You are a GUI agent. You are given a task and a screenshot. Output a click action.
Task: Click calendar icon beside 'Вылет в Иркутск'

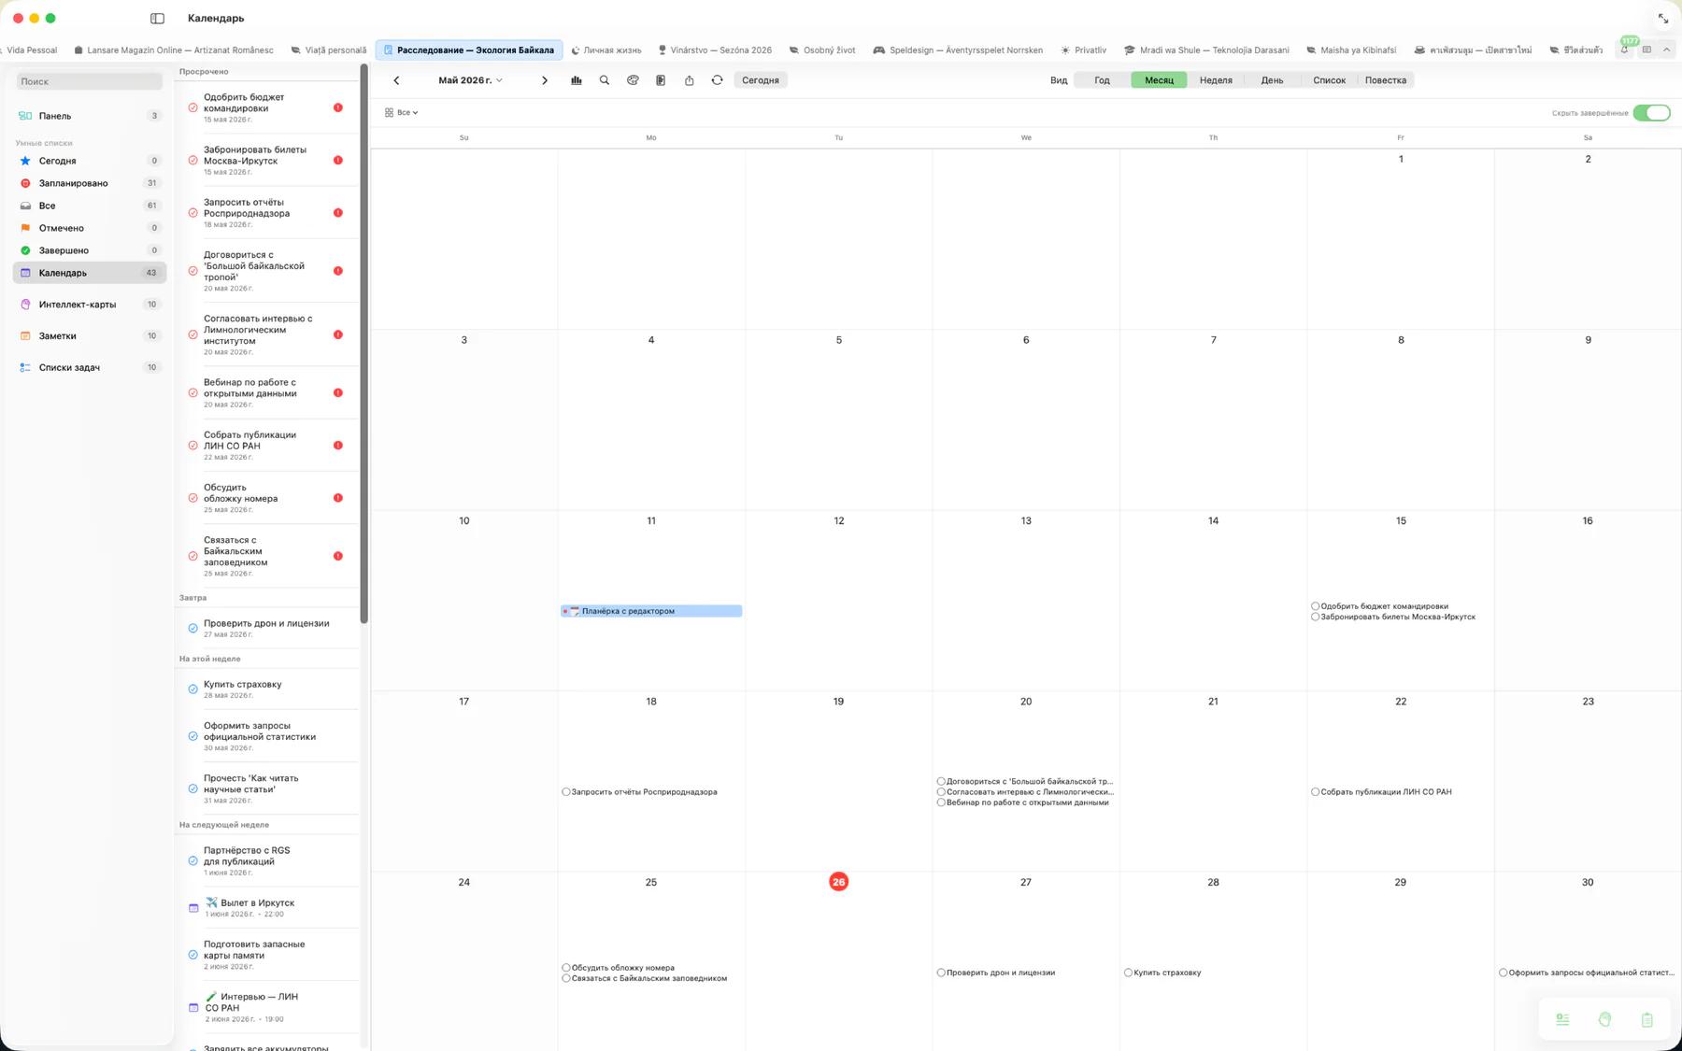[193, 908]
